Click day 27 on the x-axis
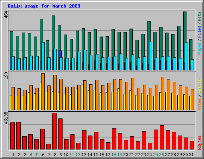Image resolution: width=204 pixels, height=159 pixels. (x=167, y=155)
